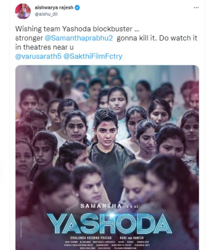The height and width of the screenshot is (250, 214).
Task: Open the @varusarath5 mention
Action: point(39,56)
